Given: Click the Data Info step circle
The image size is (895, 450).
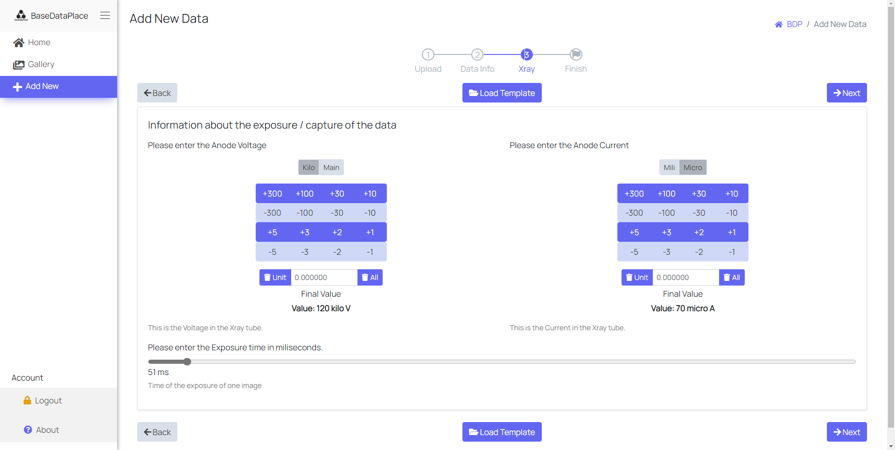Looking at the screenshot, I should tap(477, 55).
